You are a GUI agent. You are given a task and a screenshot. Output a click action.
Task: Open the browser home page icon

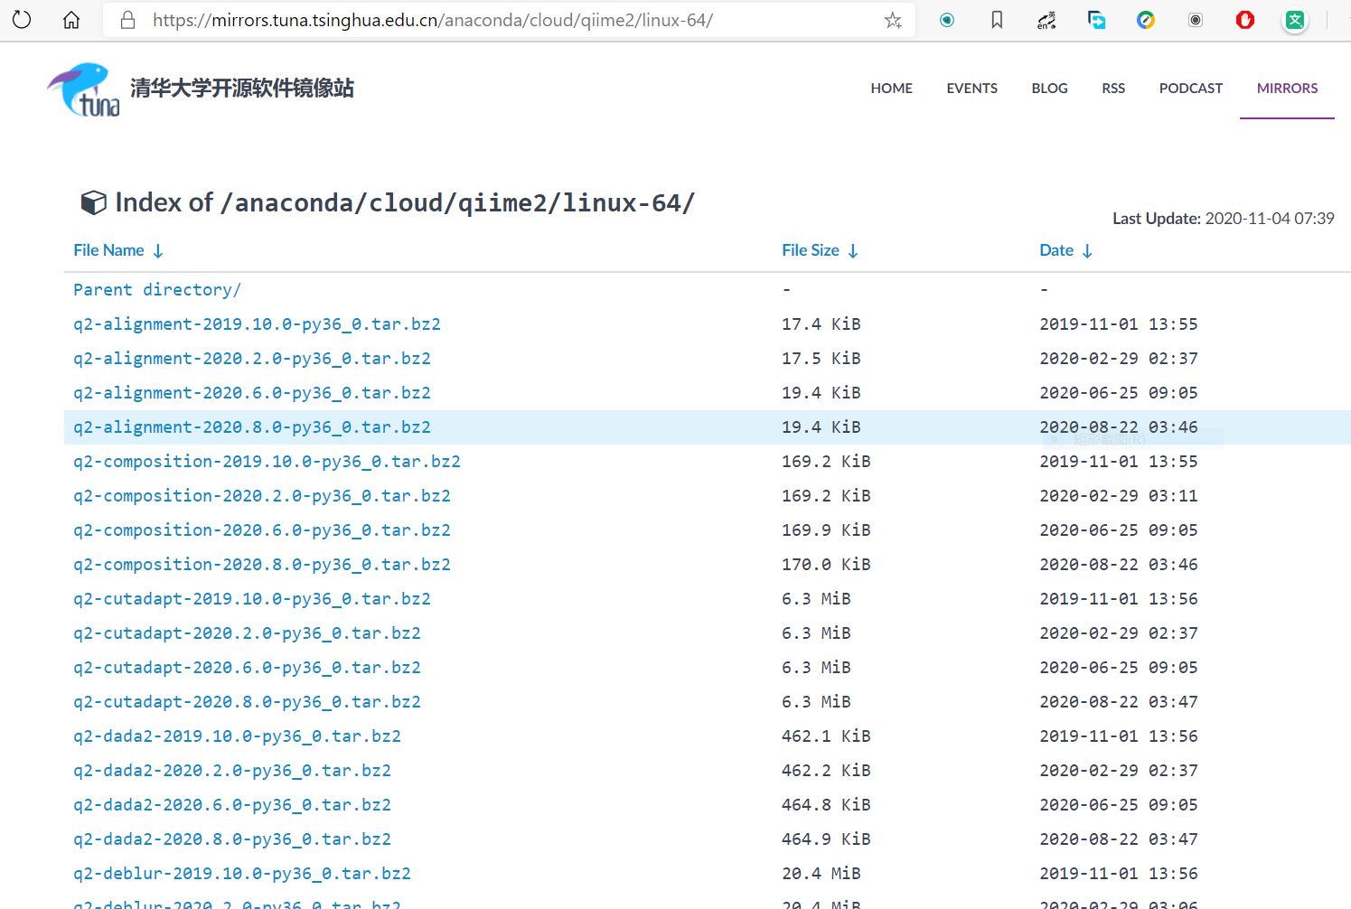click(70, 19)
